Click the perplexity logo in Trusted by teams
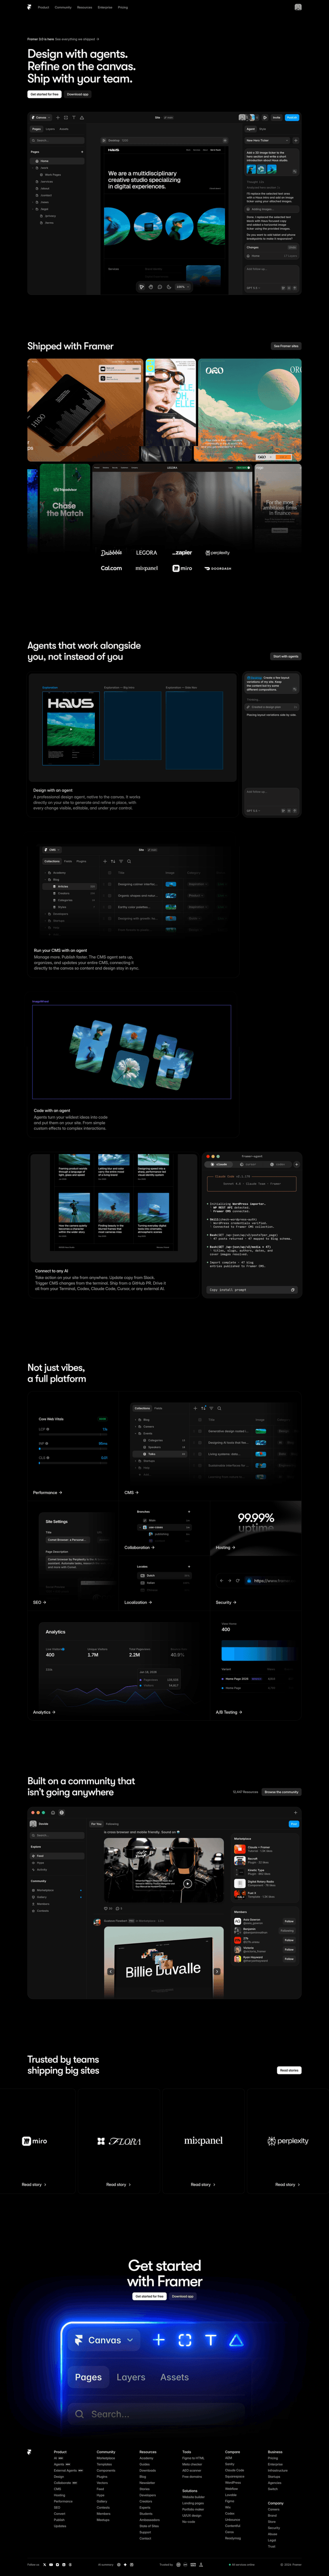 click(288, 2141)
